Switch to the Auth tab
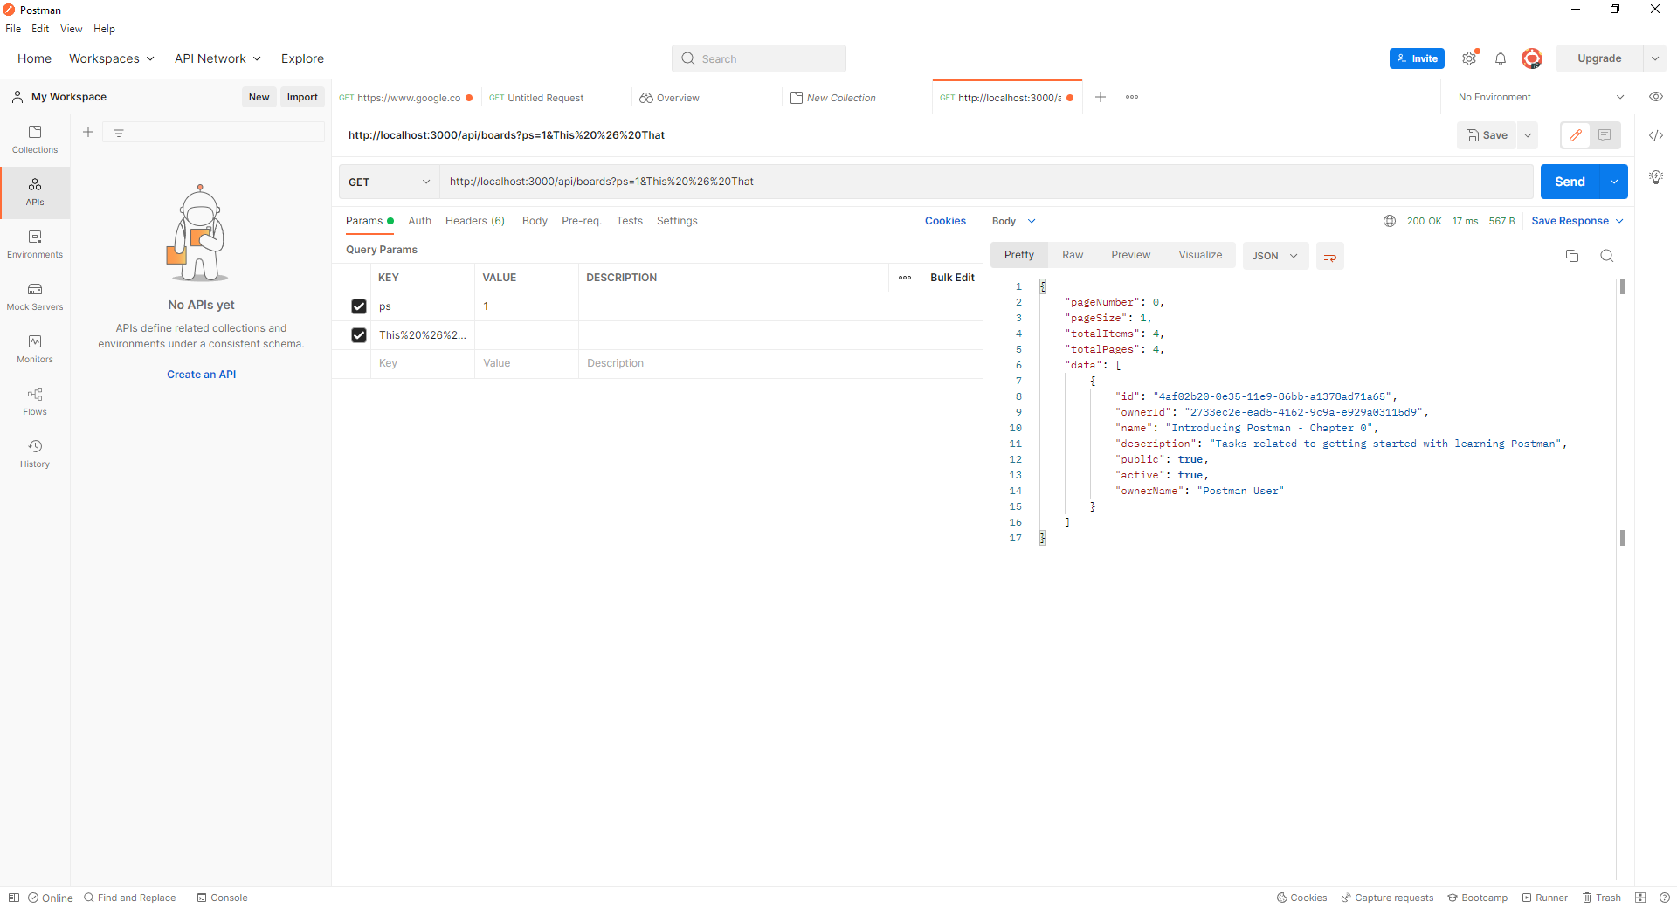The image size is (1677, 908). pos(419,221)
